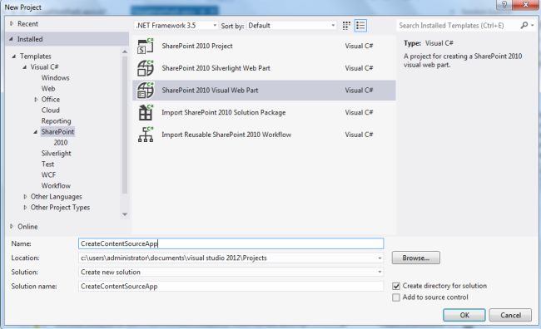Expand the Office tree node
541x329 pixels.
pyautogui.click(x=36, y=100)
